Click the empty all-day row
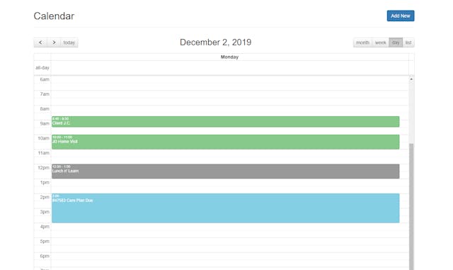This screenshot has width=453, height=270. pyautogui.click(x=229, y=68)
